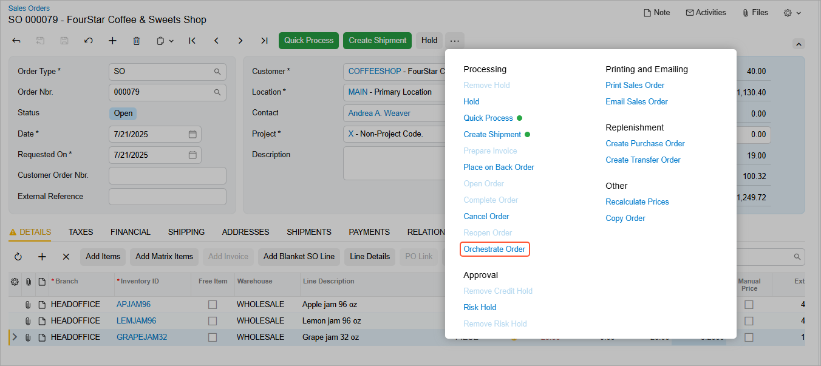Go to the first record
The image size is (821, 366).
coord(192,41)
